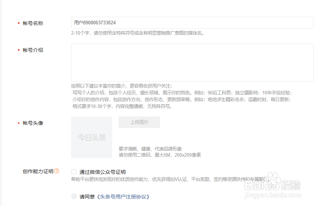
Task: Click the tip line starting 介绍你的创作内容
Action: [181, 99]
